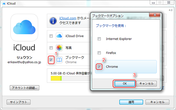The height and width of the screenshot is (110, 176).
Task: Click キャンセル in the main iCloud window
Action: (x=157, y=102)
